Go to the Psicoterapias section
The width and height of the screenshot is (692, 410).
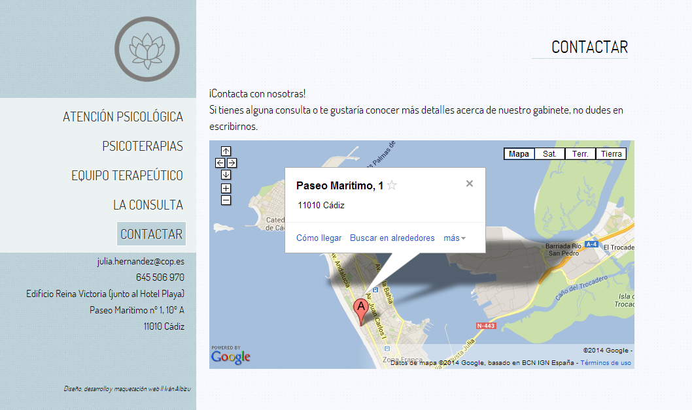pyautogui.click(x=143, y=146)
